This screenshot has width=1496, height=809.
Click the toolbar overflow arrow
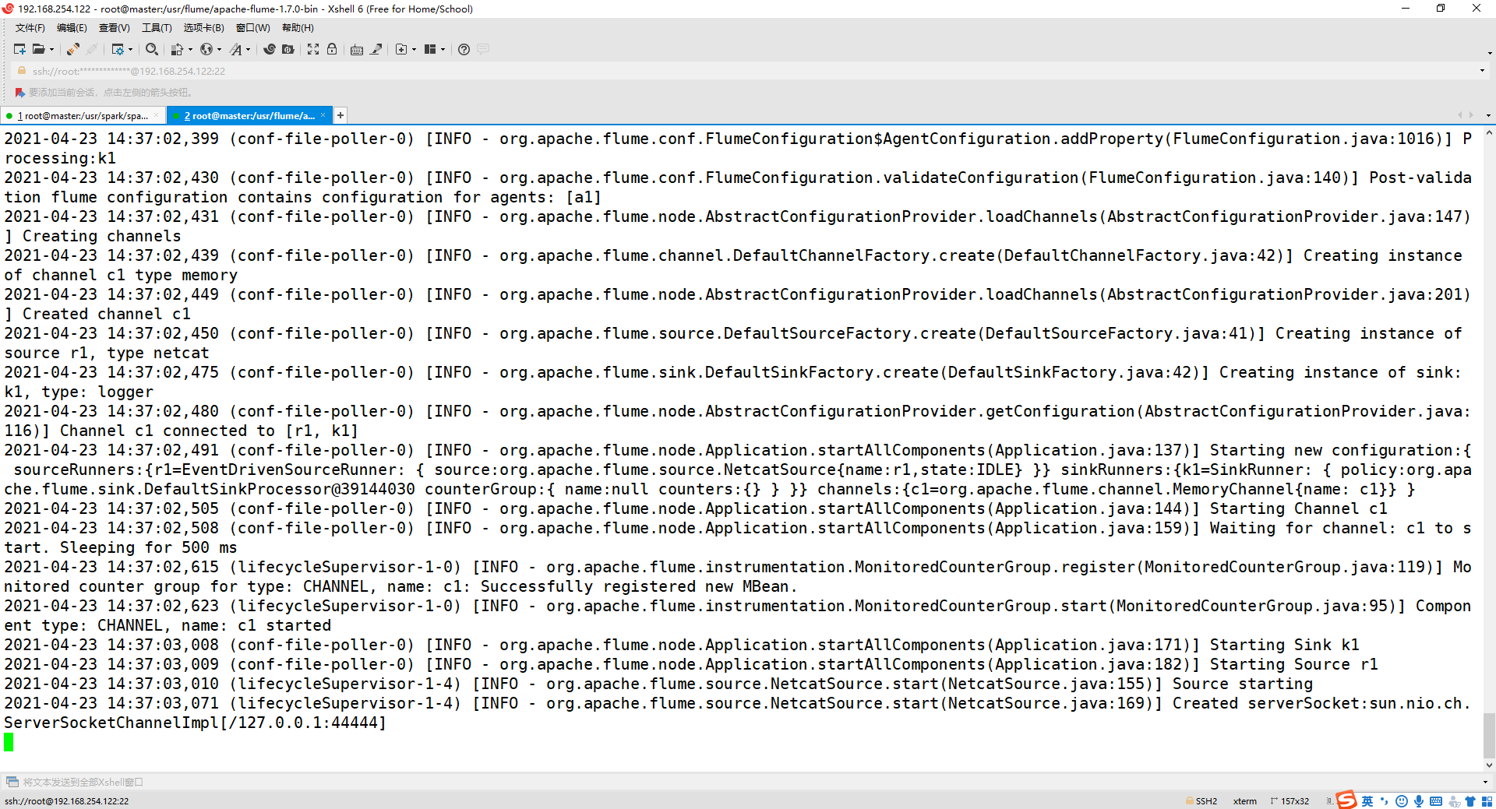click(x=1489, y=54)
